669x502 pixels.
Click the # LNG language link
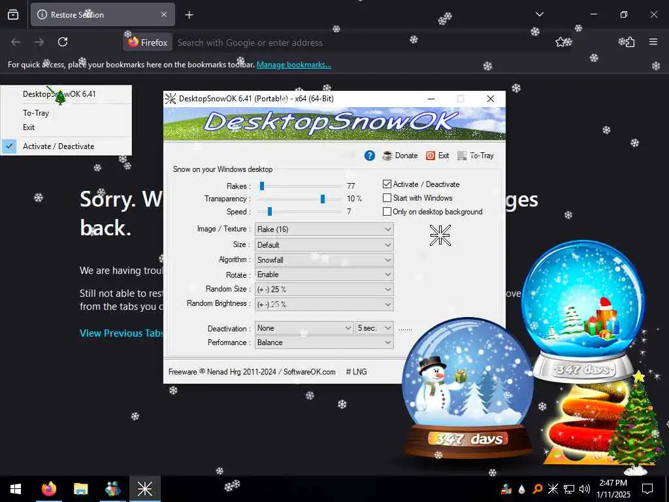click(356, 372)
